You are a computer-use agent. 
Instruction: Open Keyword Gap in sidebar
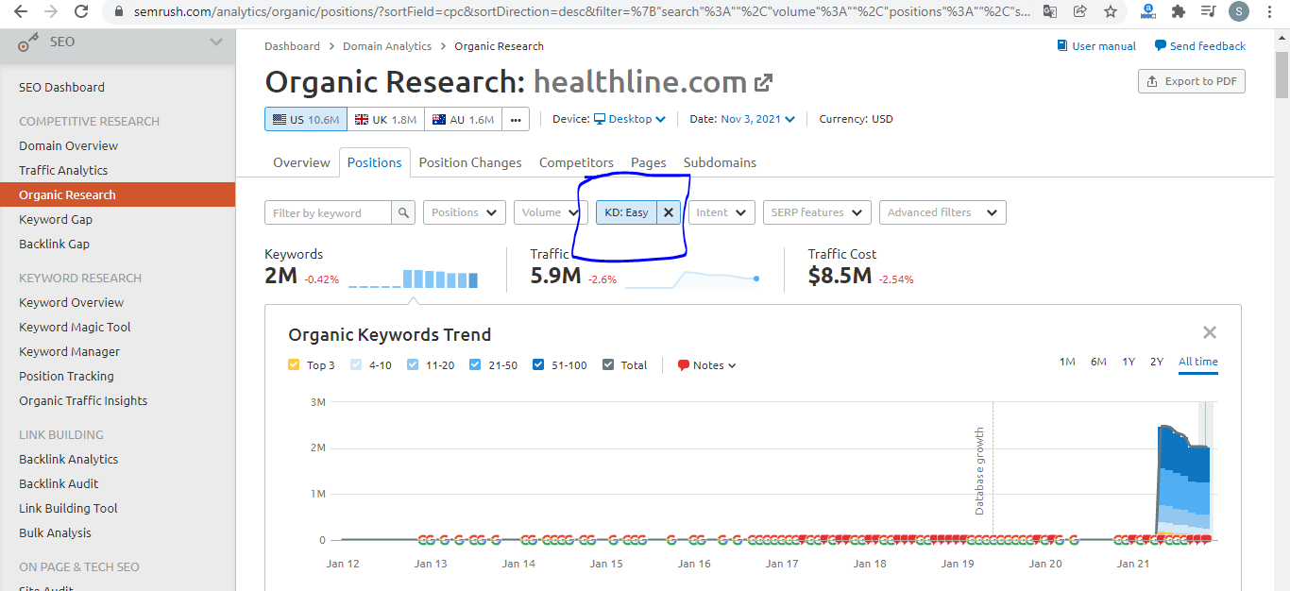(x=56, y=219)
